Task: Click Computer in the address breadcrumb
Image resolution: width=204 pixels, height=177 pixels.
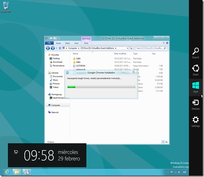Action: point(73,48)
